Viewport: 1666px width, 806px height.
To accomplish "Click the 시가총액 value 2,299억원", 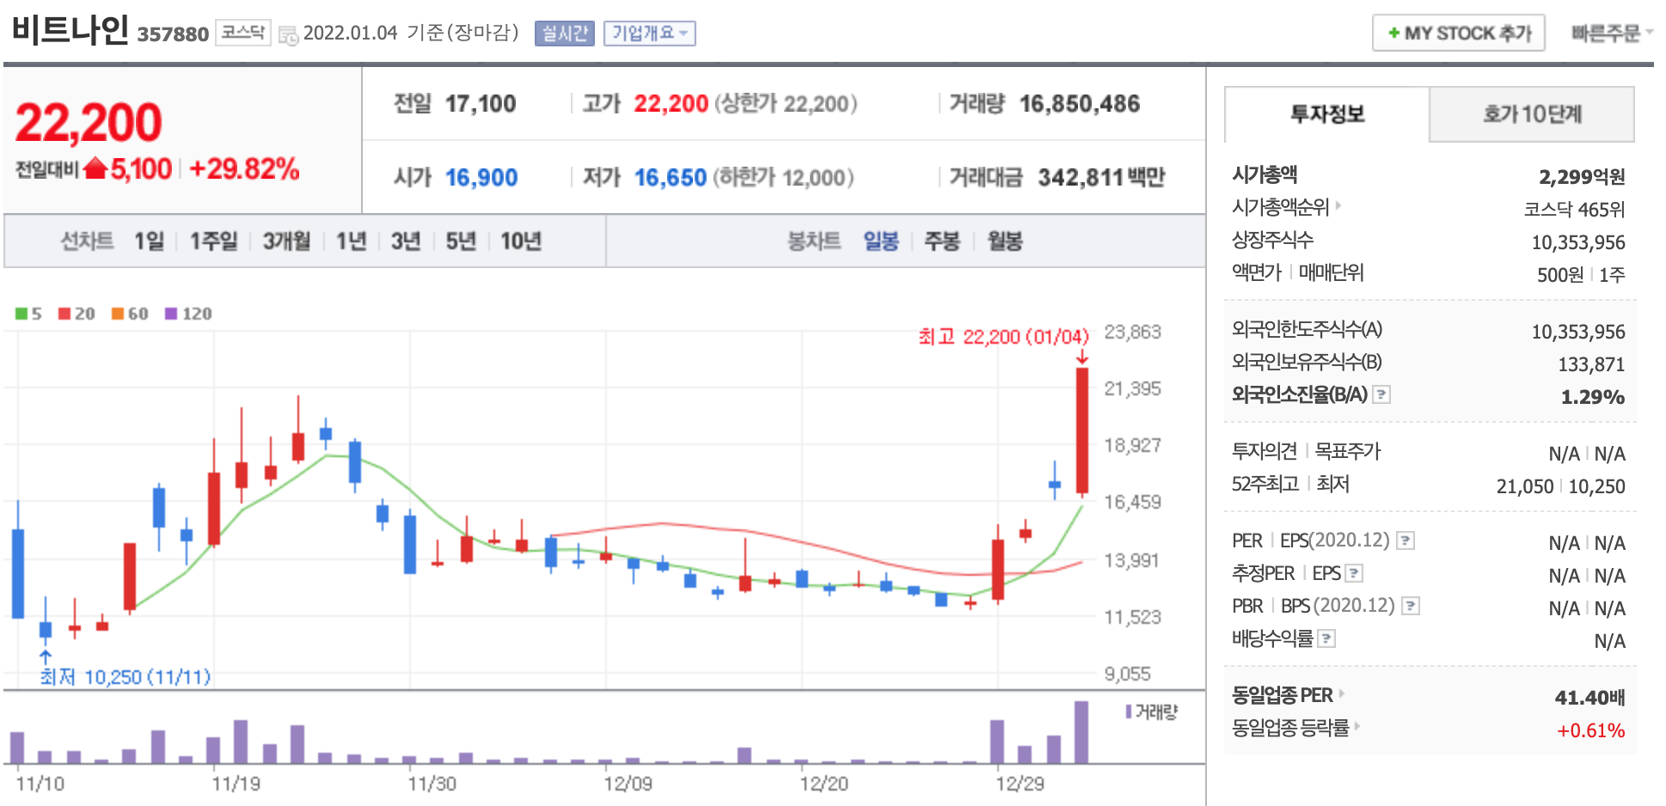I will coord(1582,177).
